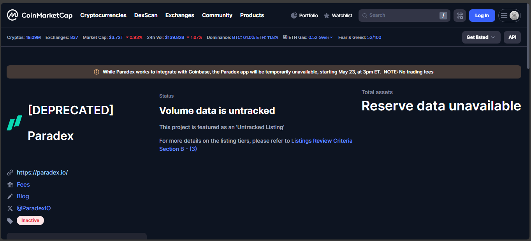This screenshot has width=531, height=241.
Task: Click the 'Total assets' label
Action: (377, 92)
